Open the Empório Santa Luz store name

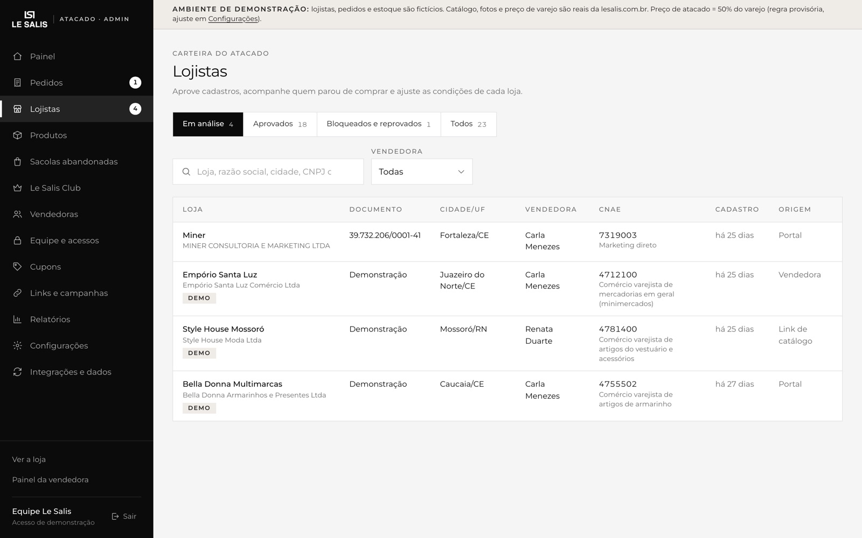[x=220, y=275]
